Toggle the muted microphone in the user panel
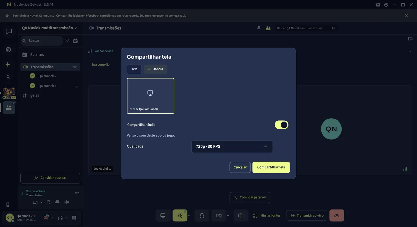The height and width of the screenshot is (227, 417). pos(46,218)
